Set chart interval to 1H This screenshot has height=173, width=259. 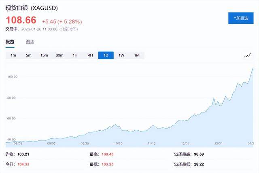pyautogui.click(x=75, y=55)
